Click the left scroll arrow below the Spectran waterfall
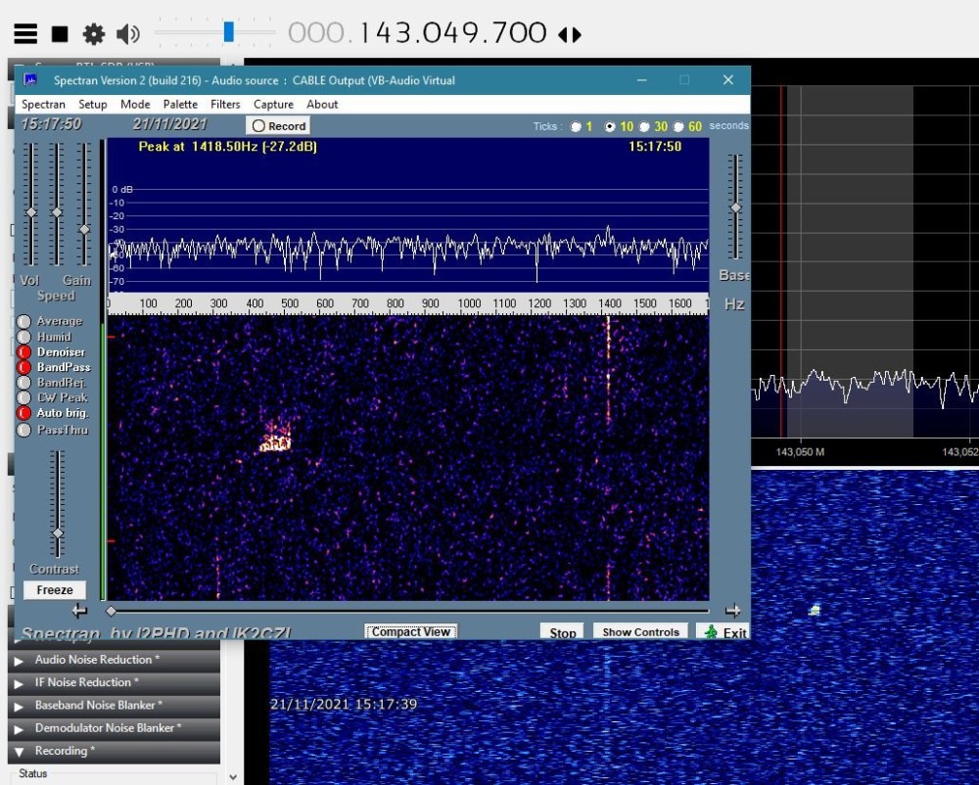This screenshot has height=785, width=979. [80, 611]
